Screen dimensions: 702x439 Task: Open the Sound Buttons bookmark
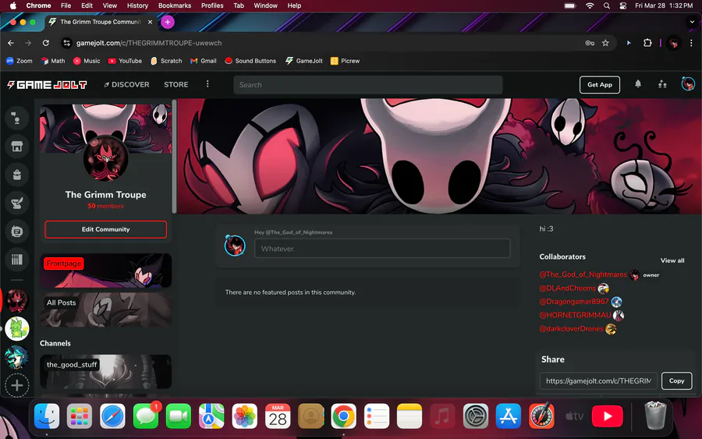(x=250, y=61)
